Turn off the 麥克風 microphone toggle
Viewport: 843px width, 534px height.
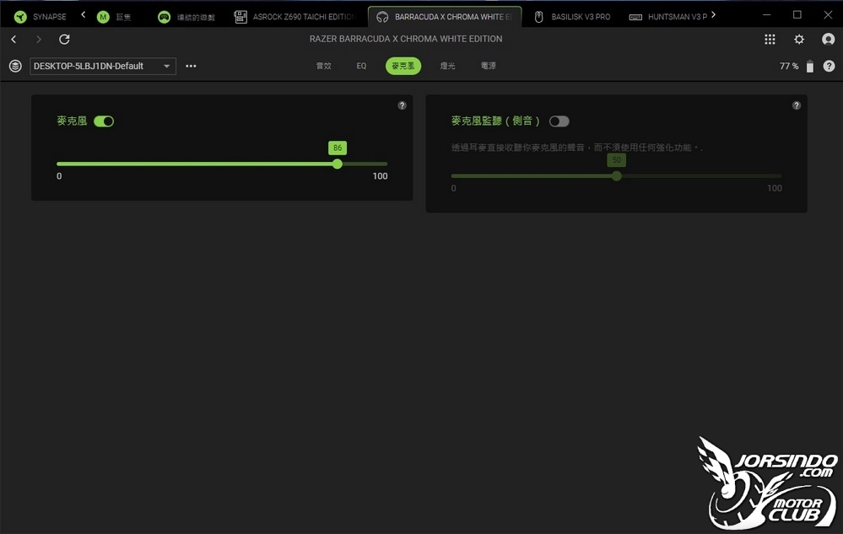click(104, 121)
